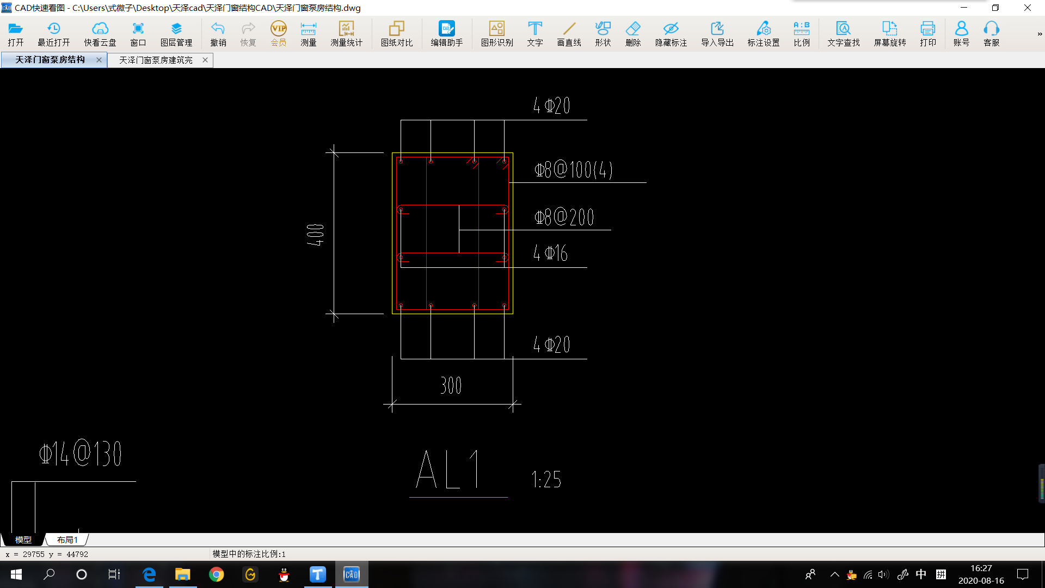Select the 窗口 window zoom tool
Screen dimensions: 1045x588
[138, 33]
